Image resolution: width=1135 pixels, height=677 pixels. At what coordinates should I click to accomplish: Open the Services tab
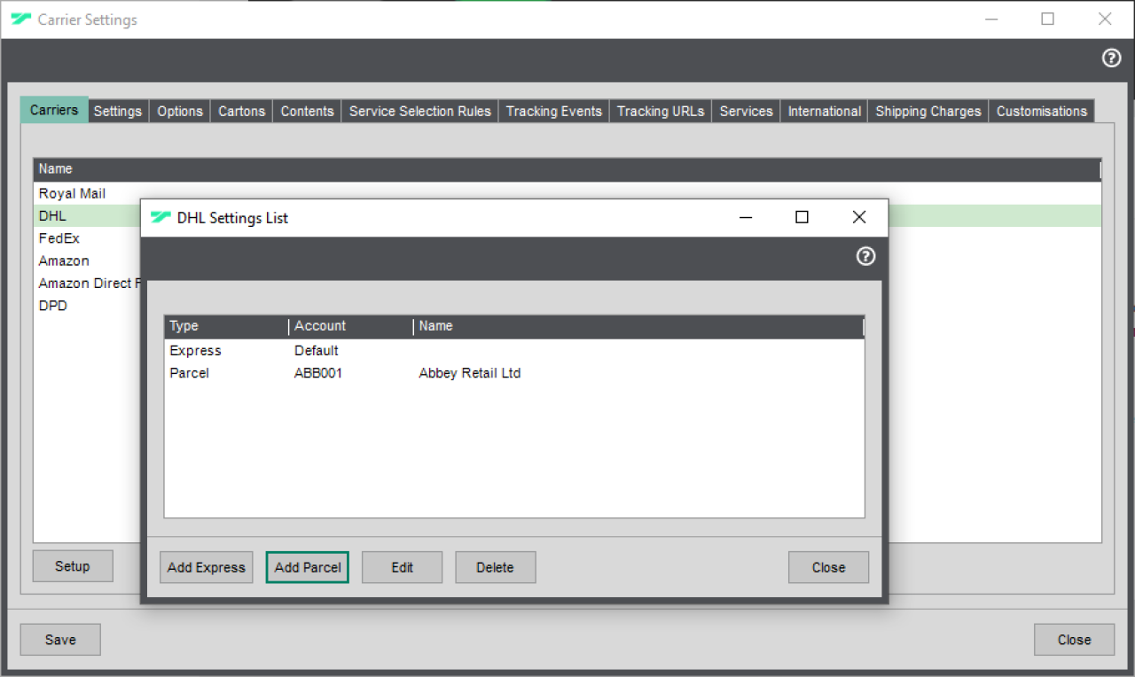click(x=746, y=112)
